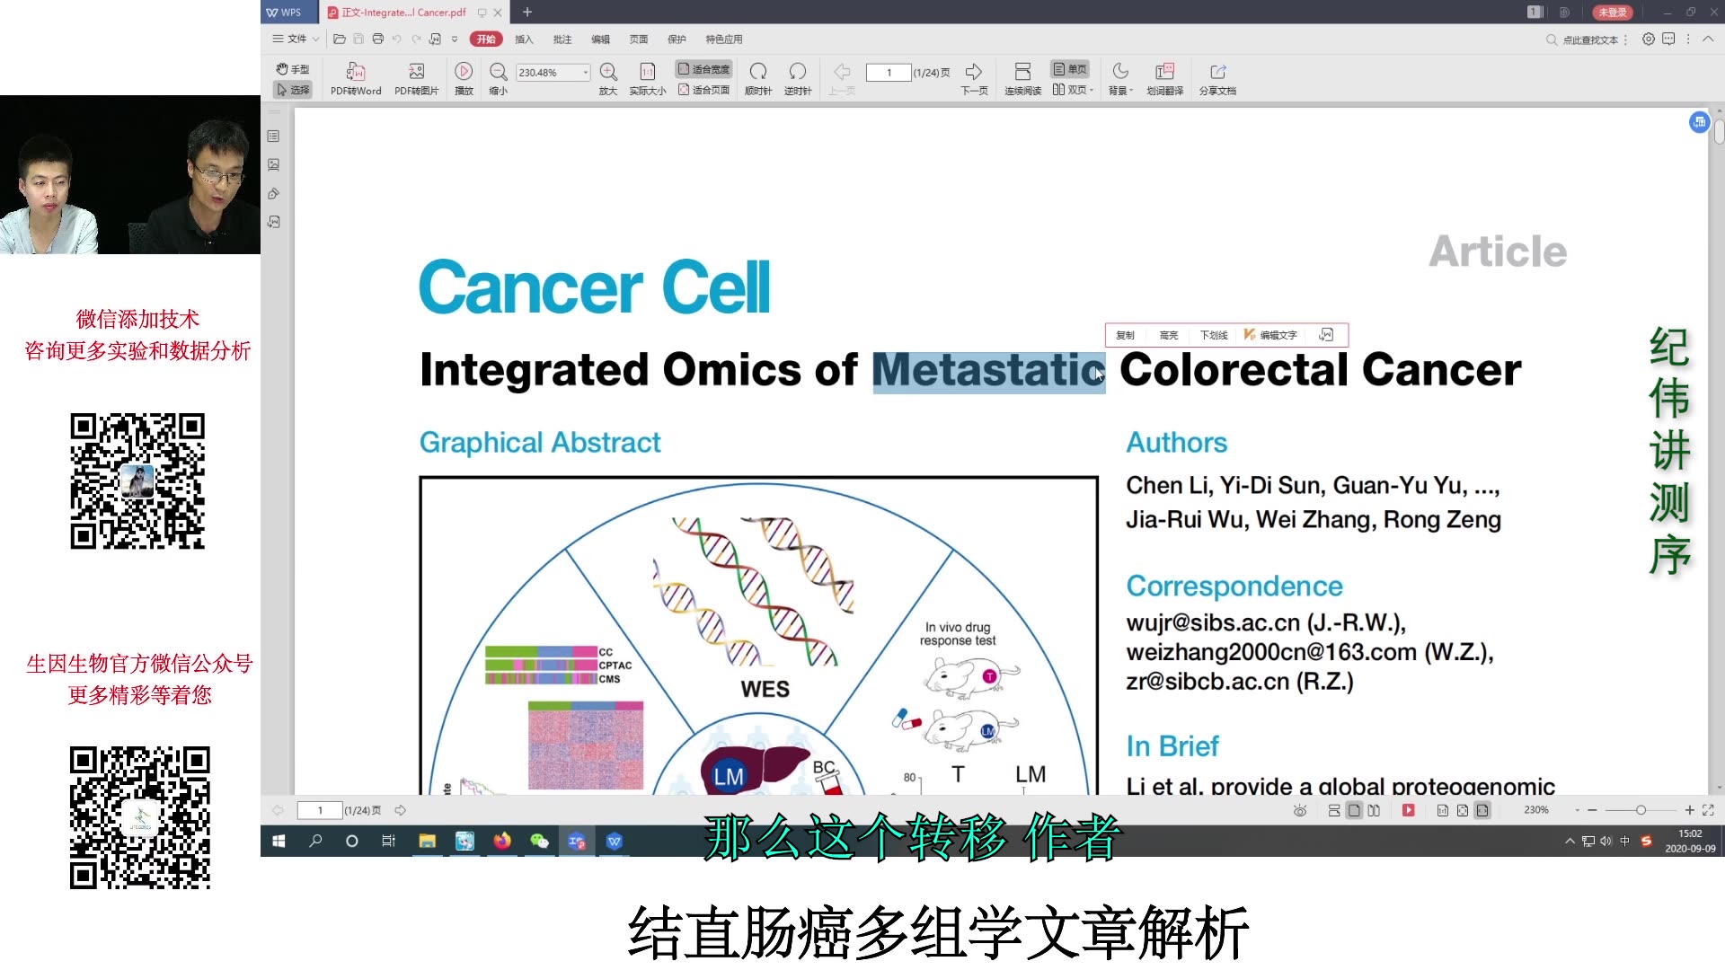1725x970 pixels.
Task: Enter fullscreen from the status bar
Action: click(1708, 810)
